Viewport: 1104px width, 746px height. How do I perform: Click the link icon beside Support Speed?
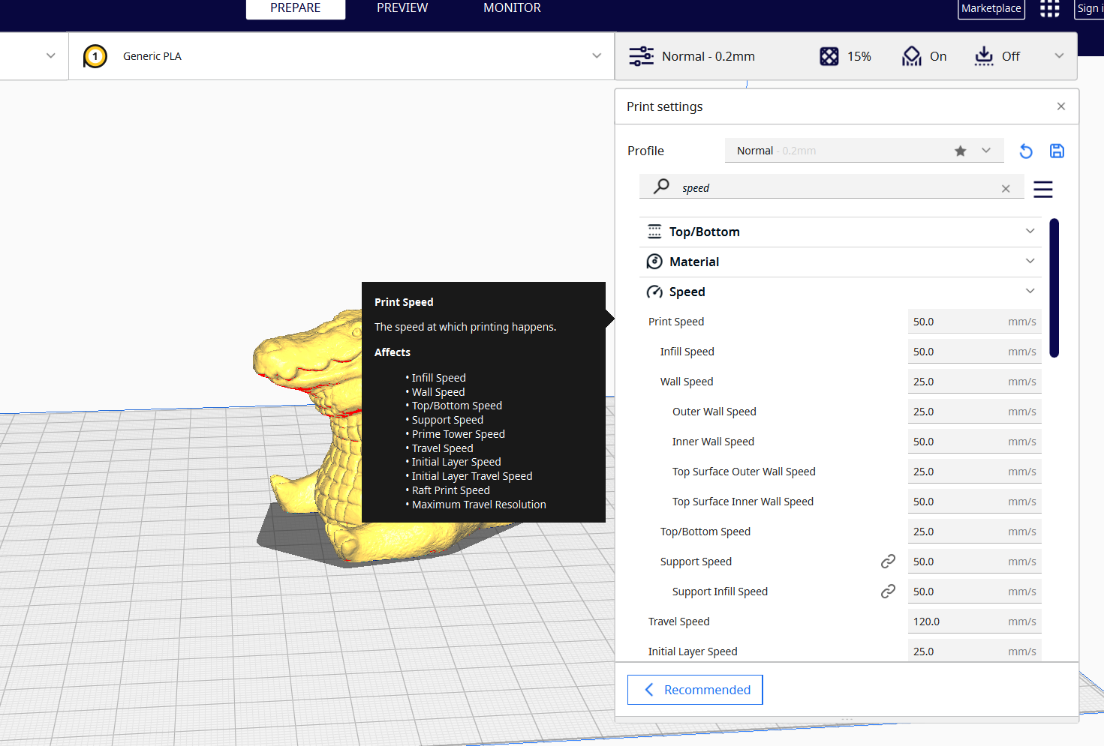pos(888,562)
